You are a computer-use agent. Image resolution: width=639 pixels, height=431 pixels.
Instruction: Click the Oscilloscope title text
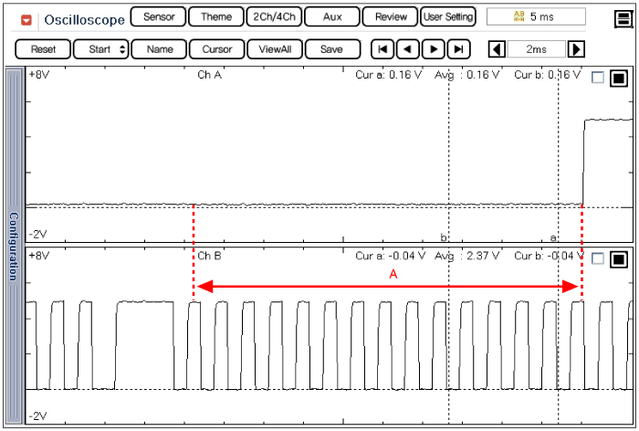coord(84,19)
